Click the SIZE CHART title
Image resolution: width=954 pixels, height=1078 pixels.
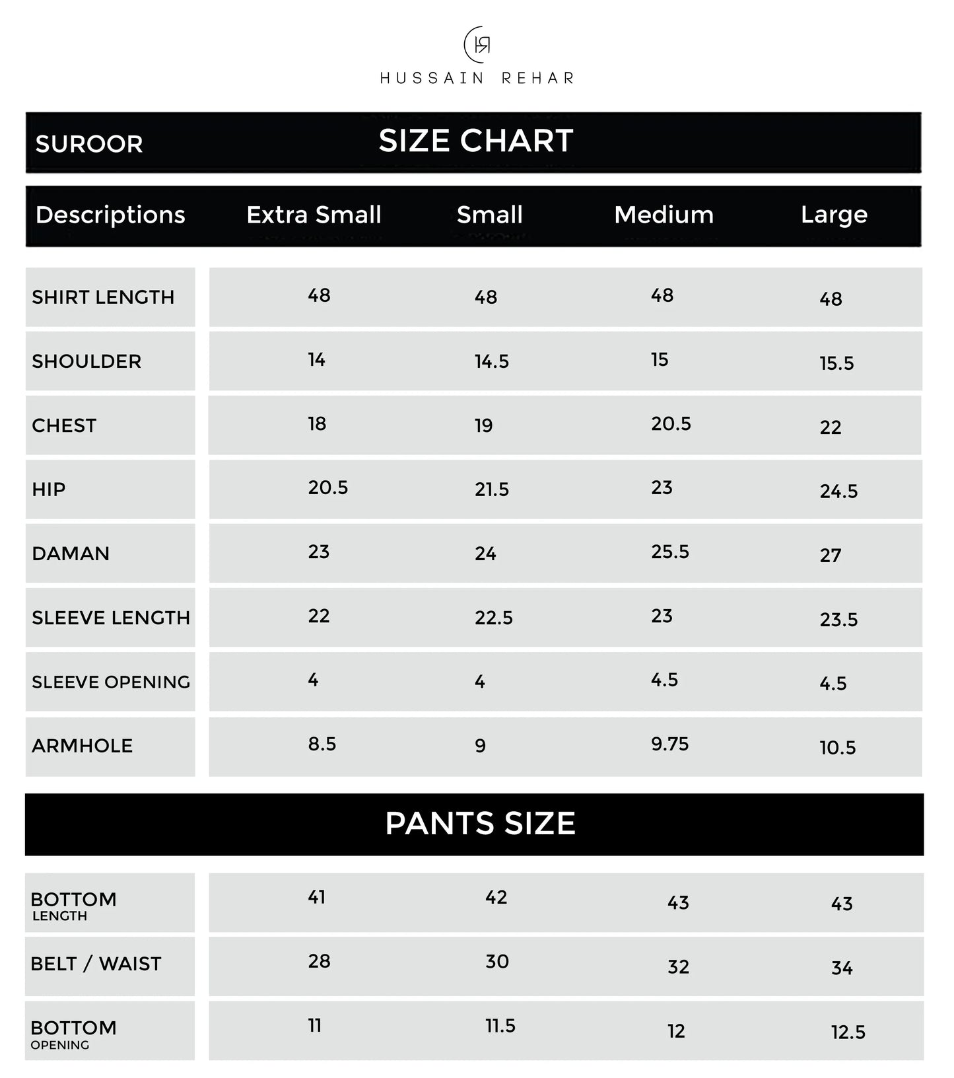(476, 141)
